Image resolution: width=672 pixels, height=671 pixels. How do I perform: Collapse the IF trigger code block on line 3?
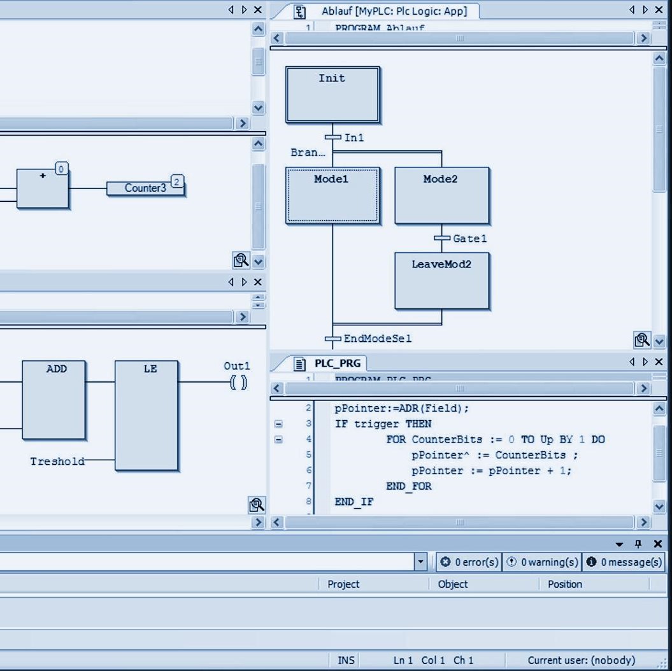[278, 424]
